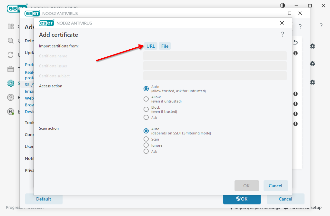Toggle contrast theme icon in main title bar
The image size is (330, 216).
pos(283,5)
